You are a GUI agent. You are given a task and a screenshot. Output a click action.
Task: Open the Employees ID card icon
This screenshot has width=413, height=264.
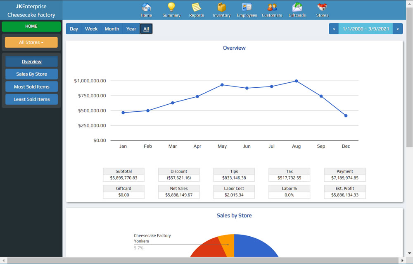pos(247,7)
